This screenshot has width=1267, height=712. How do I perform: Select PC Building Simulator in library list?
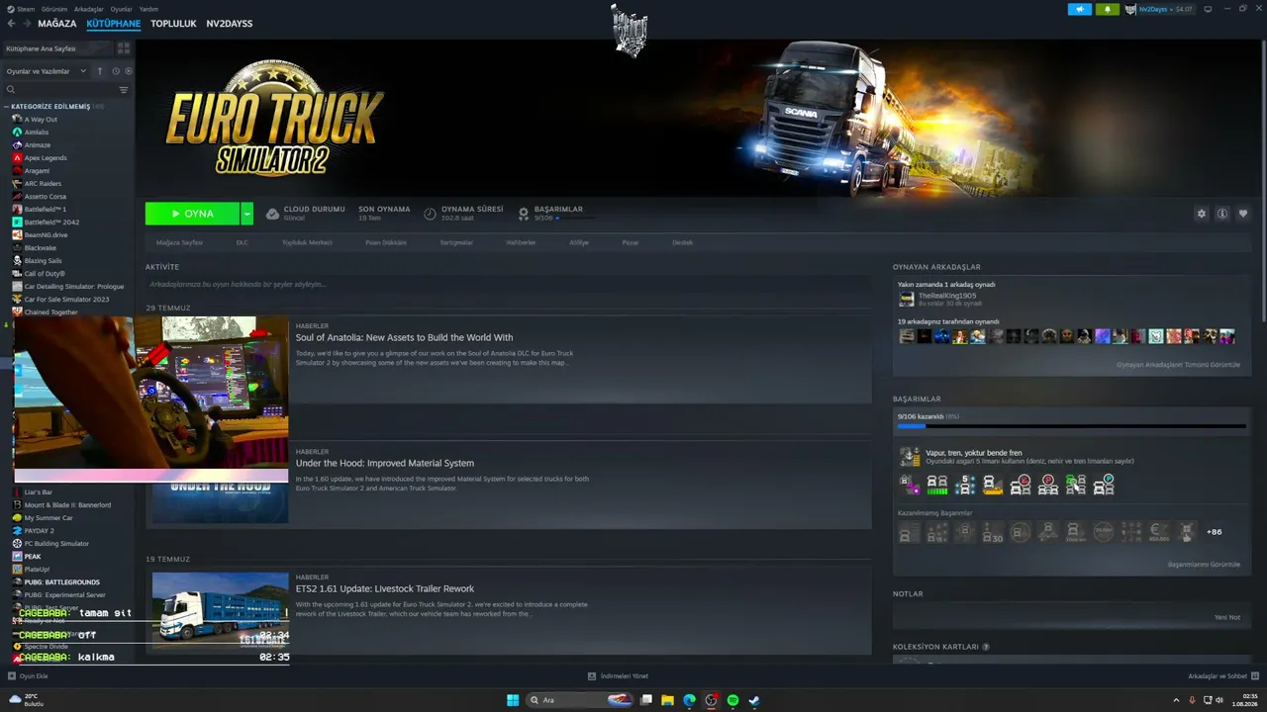click(56, 544)
